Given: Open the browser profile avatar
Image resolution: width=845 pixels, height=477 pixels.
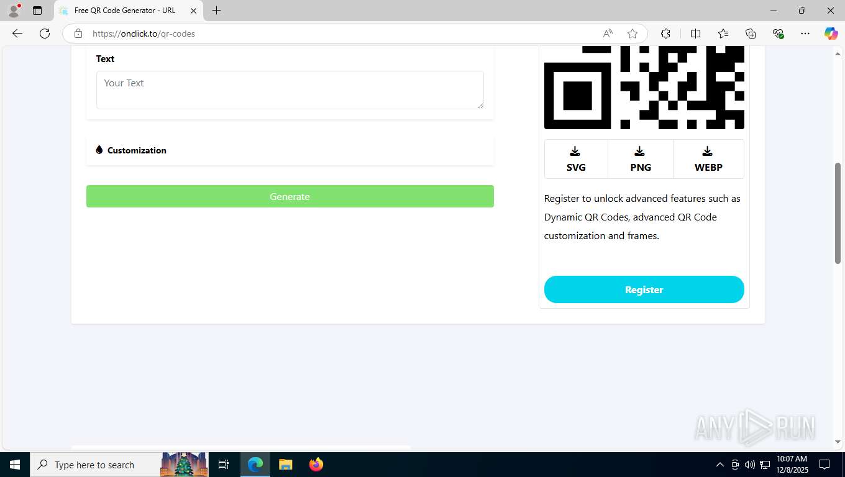Looking at the screenshot, I should [14, 11].
